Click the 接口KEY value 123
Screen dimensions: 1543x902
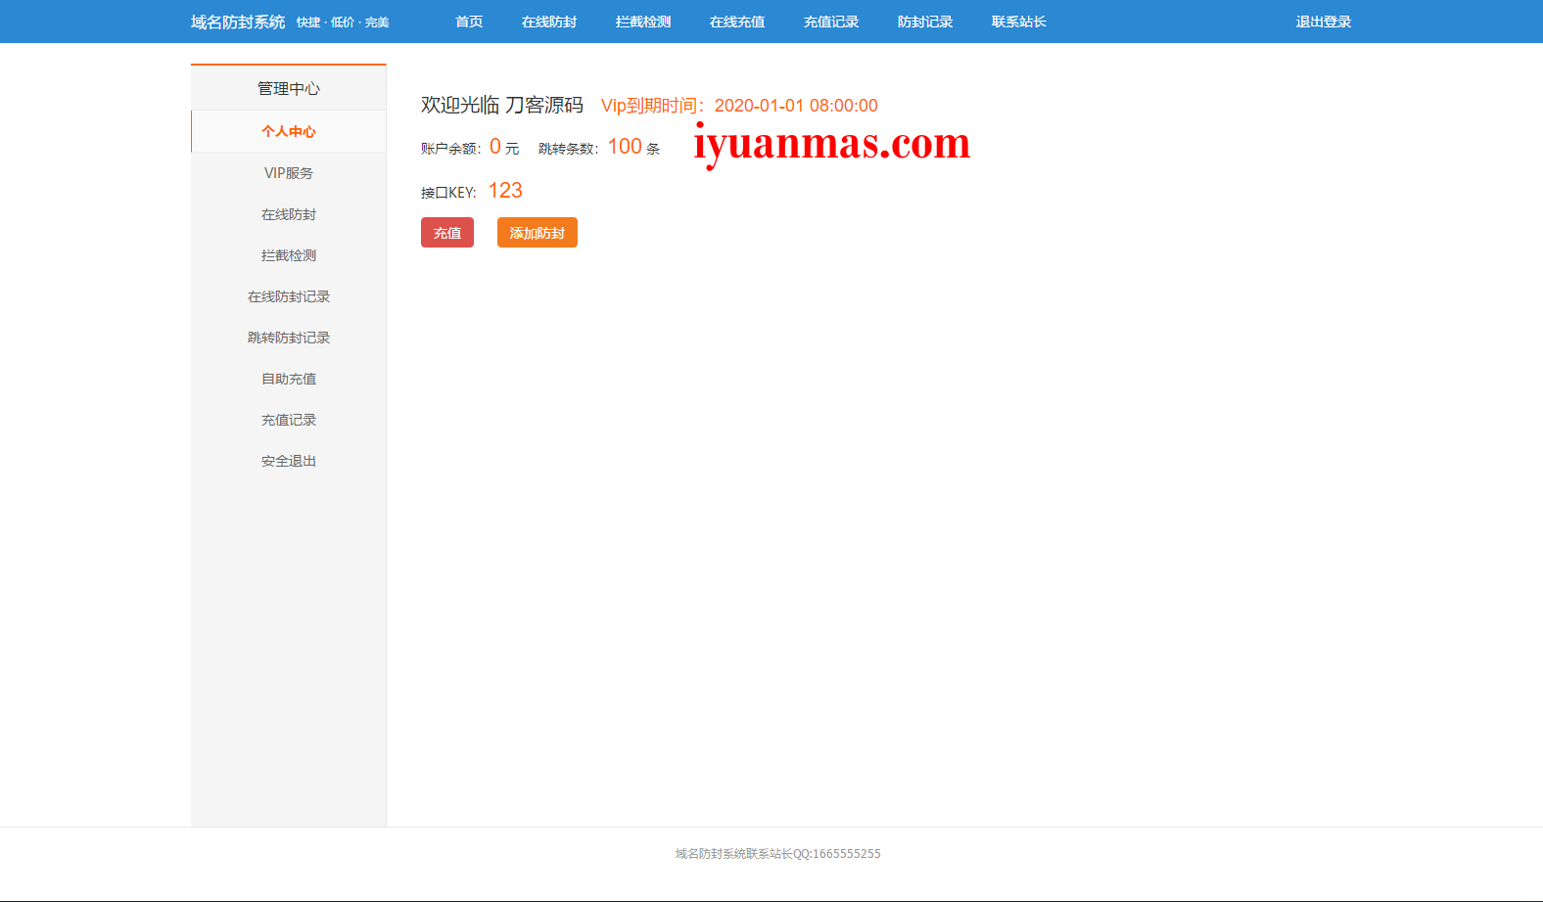tap(505, 191)
